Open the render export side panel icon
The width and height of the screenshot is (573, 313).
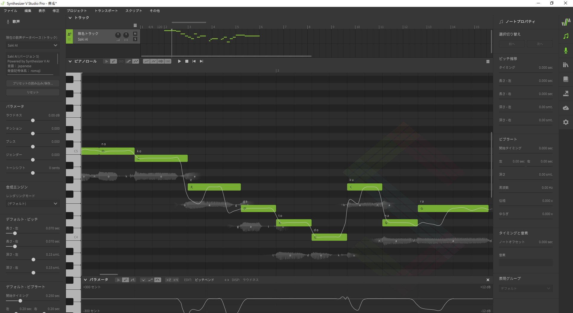pos(566,93)
